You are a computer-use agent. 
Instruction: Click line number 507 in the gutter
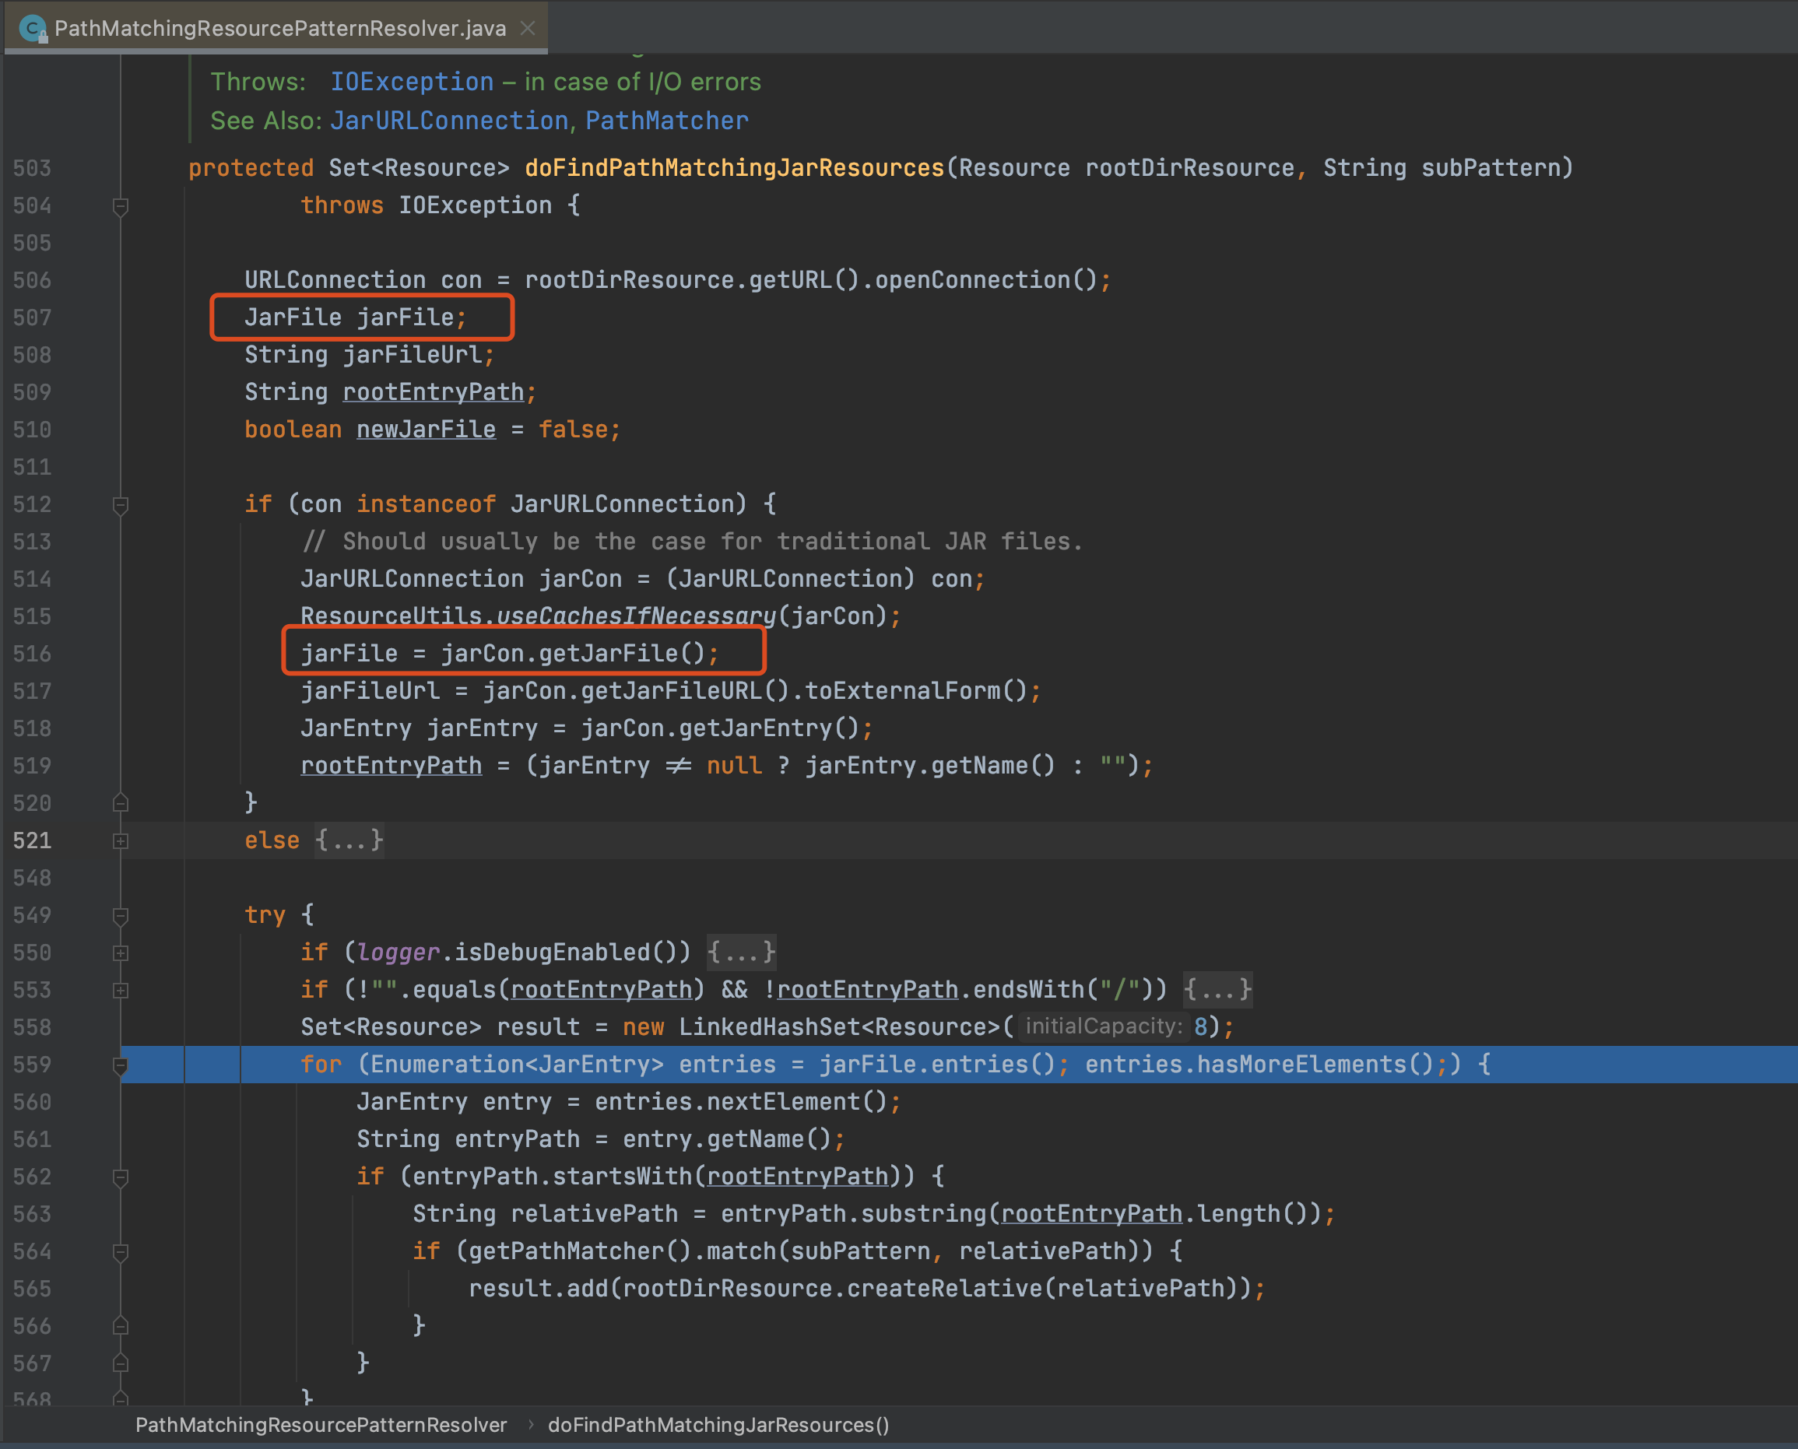pyautogui.click(x=33, y=318)
